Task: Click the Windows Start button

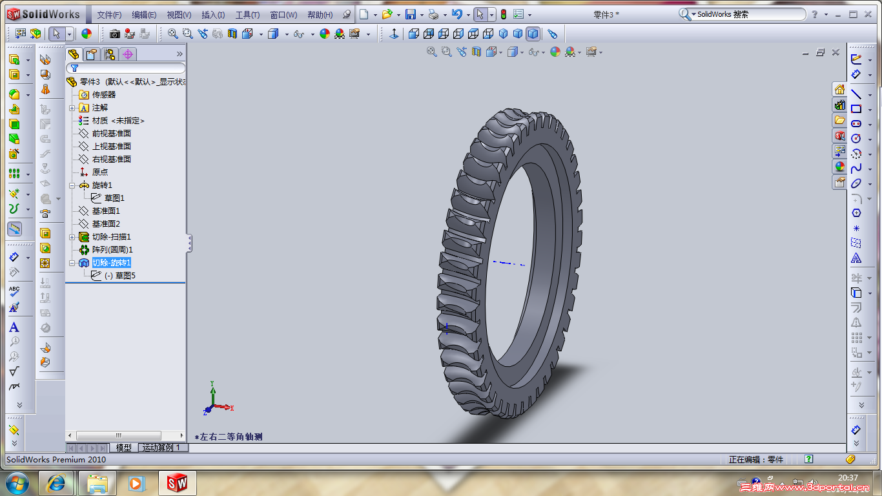Action: 16,483
